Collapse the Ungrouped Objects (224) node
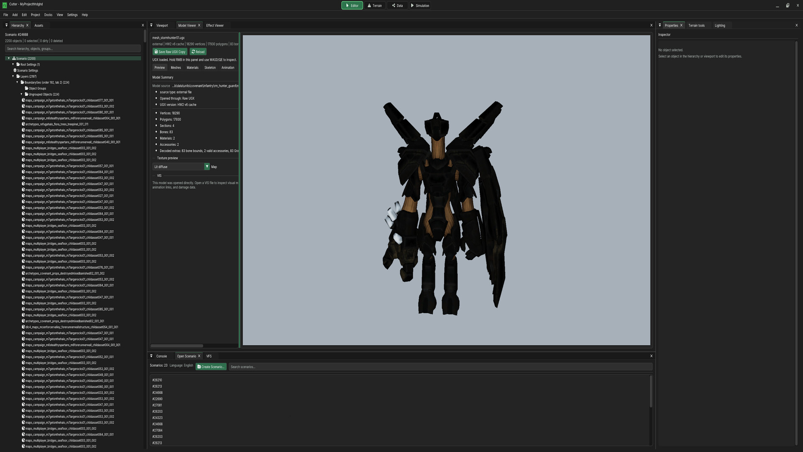The width and height of the screenshot is (803, 452). (x=21, y=94)
